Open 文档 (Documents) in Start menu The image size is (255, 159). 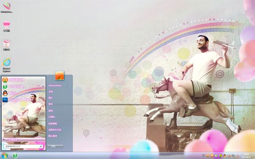(x=51, y=92)
